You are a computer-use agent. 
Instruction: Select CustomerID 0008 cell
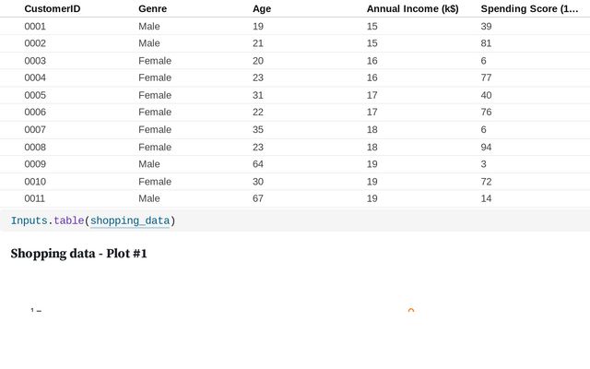pos(35,147)
